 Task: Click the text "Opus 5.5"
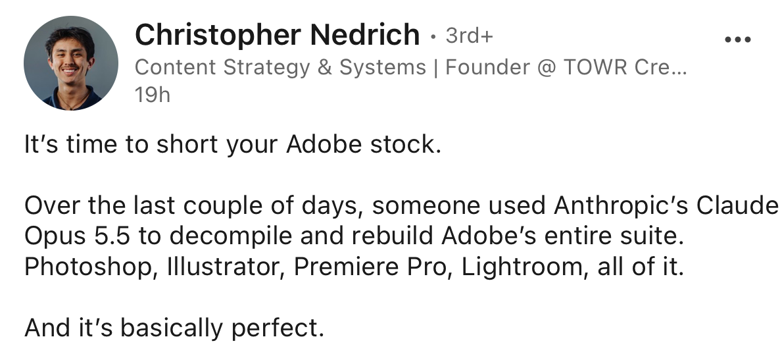pos(77,236)
